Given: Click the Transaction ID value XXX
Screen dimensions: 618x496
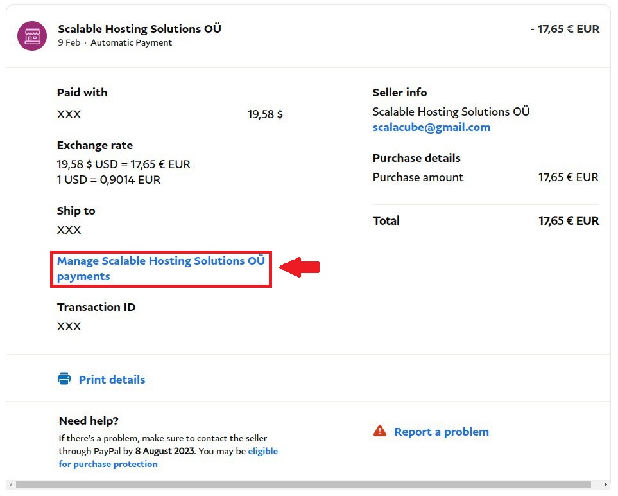Looking at the screenshot, I should coord(68,326).
